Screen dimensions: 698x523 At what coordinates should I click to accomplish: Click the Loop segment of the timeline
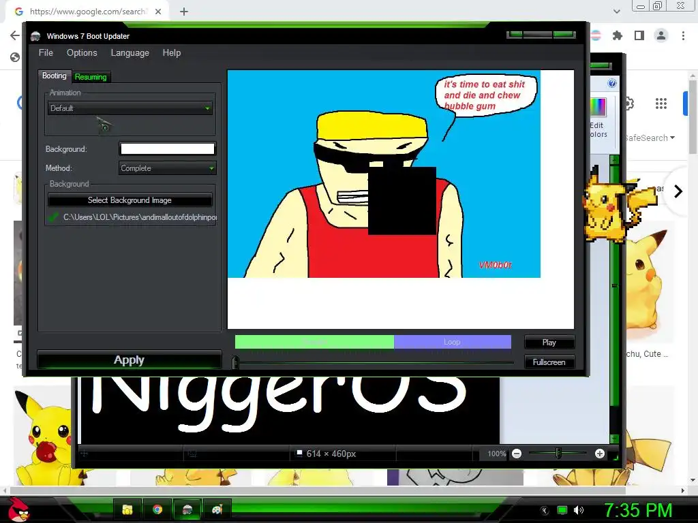(x=453, y=342)
